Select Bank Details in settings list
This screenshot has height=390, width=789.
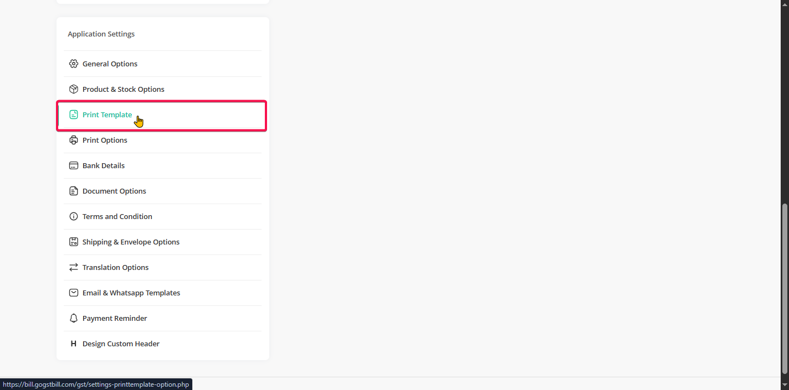tap(104, 165)
